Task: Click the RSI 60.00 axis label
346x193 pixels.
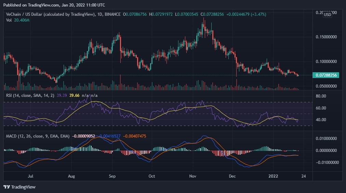Action: tap(321, 108)
